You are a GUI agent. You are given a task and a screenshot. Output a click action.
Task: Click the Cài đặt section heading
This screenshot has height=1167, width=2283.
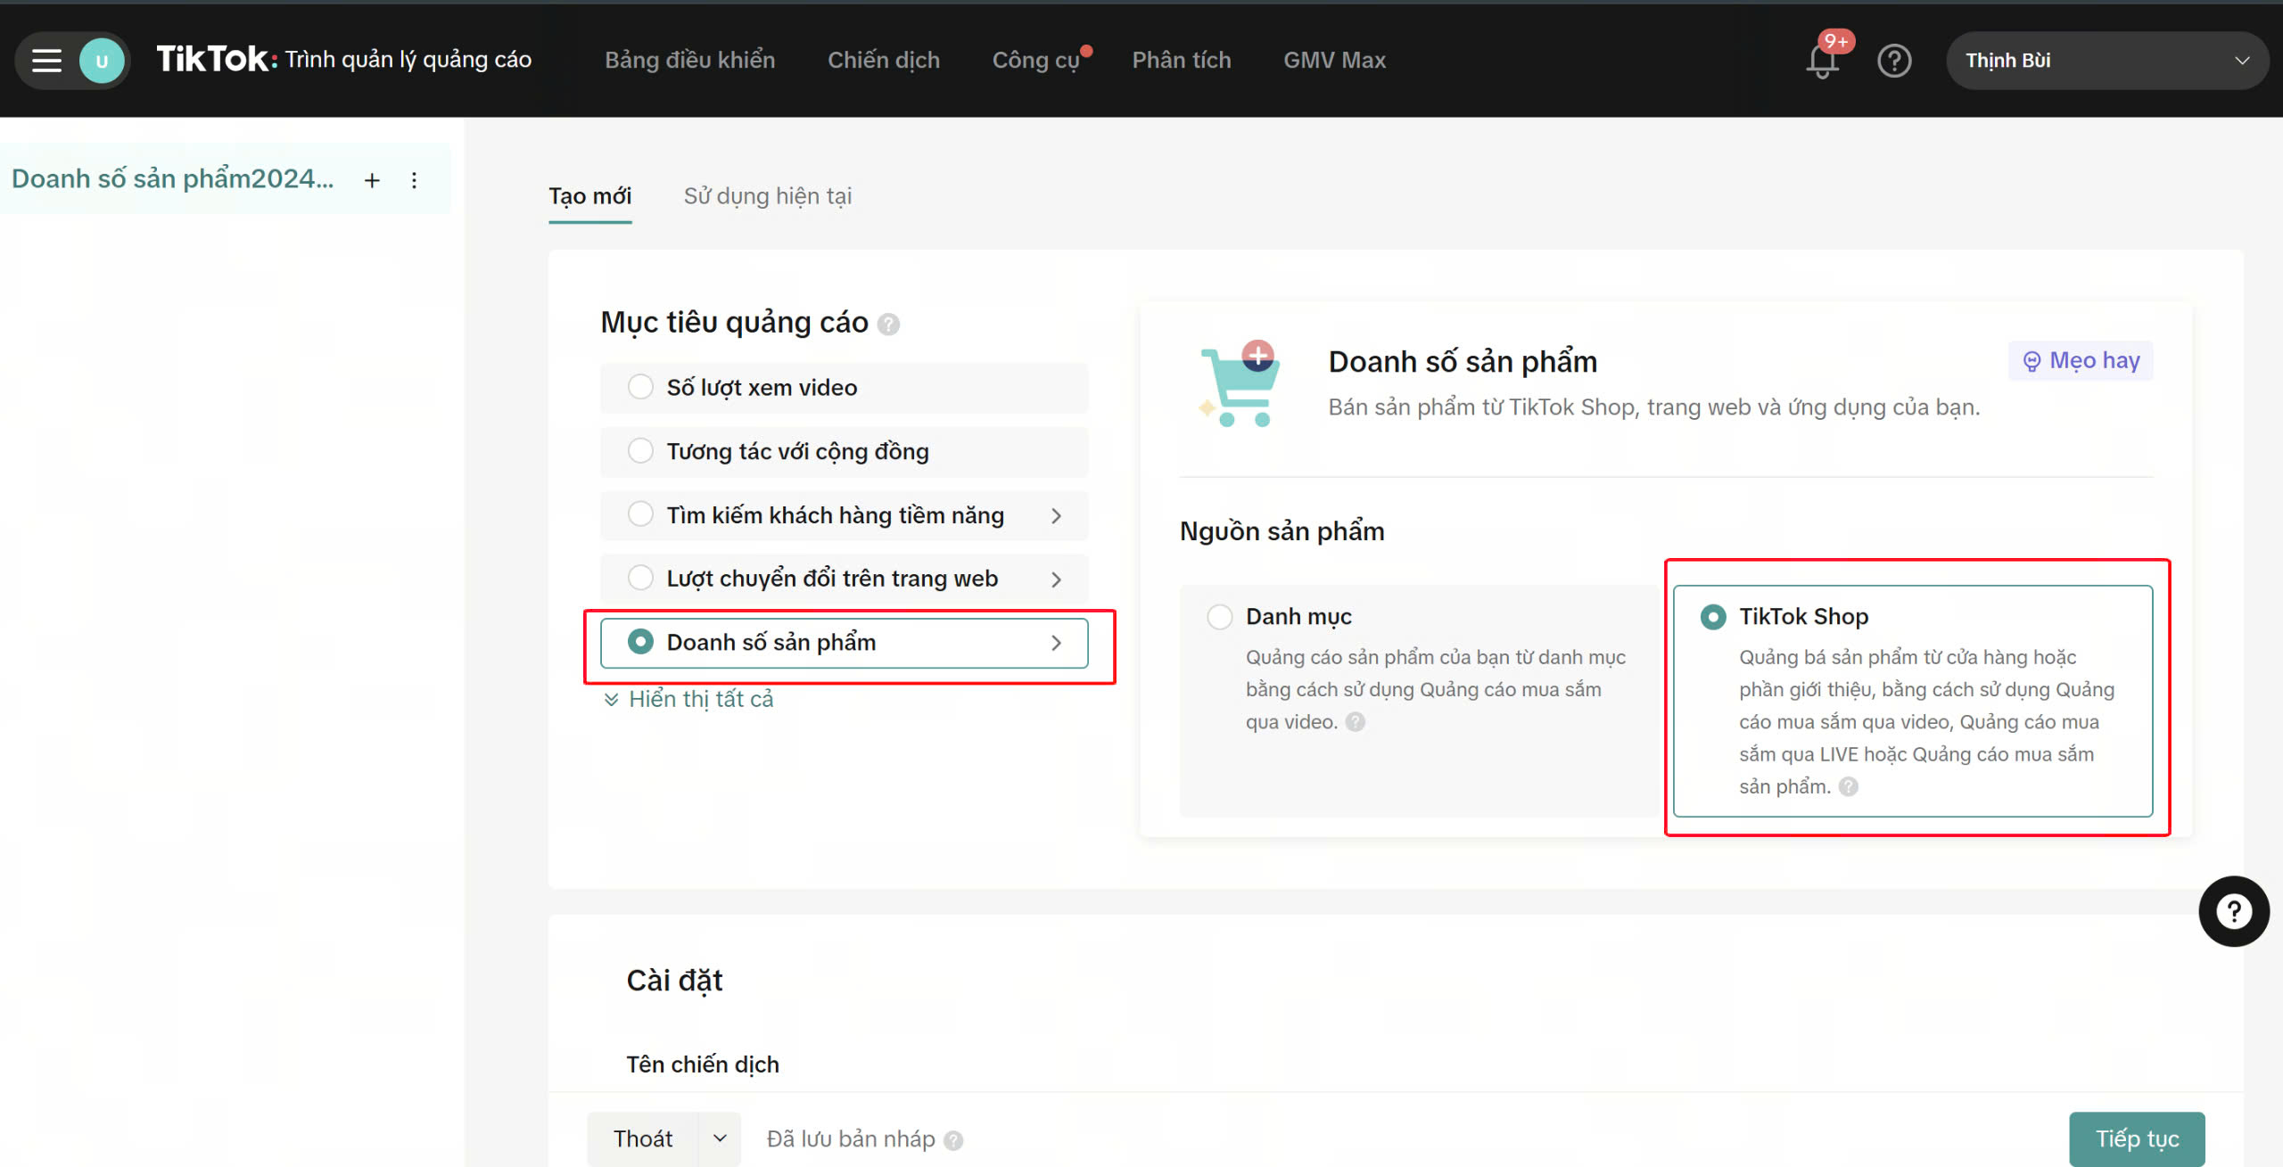(674, 981)
